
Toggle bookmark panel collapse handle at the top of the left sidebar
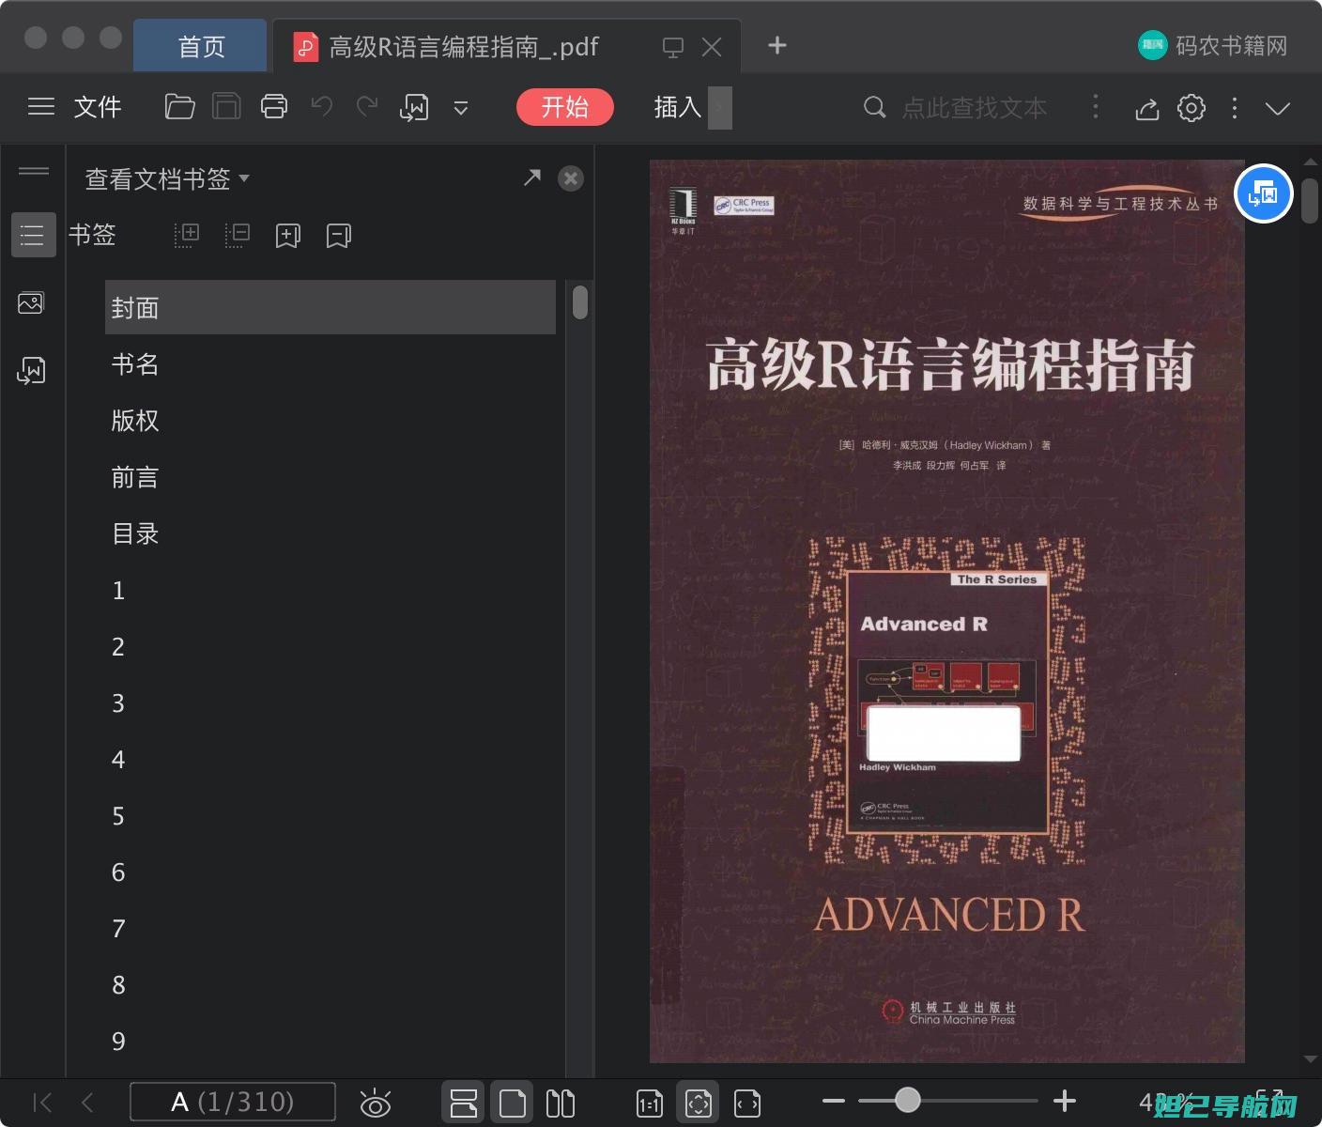pyautogui.click(x=34, y=170)
